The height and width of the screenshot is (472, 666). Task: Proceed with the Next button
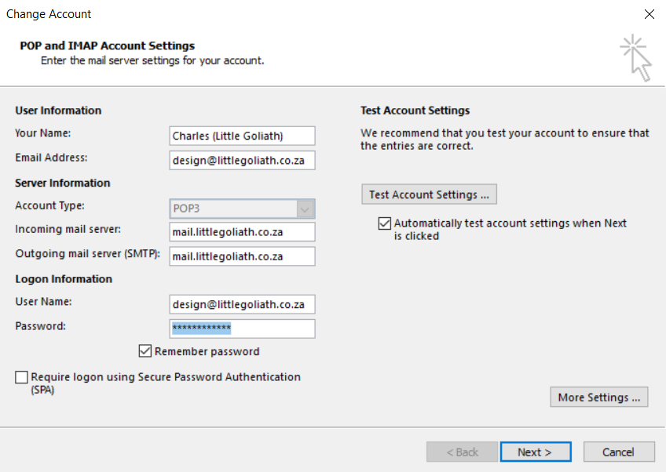pyautogui.click(x=534, y=452)
